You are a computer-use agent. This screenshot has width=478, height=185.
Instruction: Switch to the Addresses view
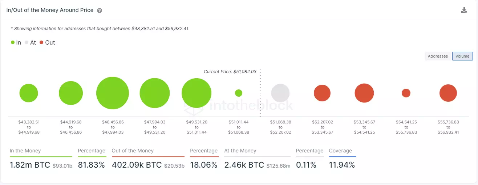[x=438, y=56]
